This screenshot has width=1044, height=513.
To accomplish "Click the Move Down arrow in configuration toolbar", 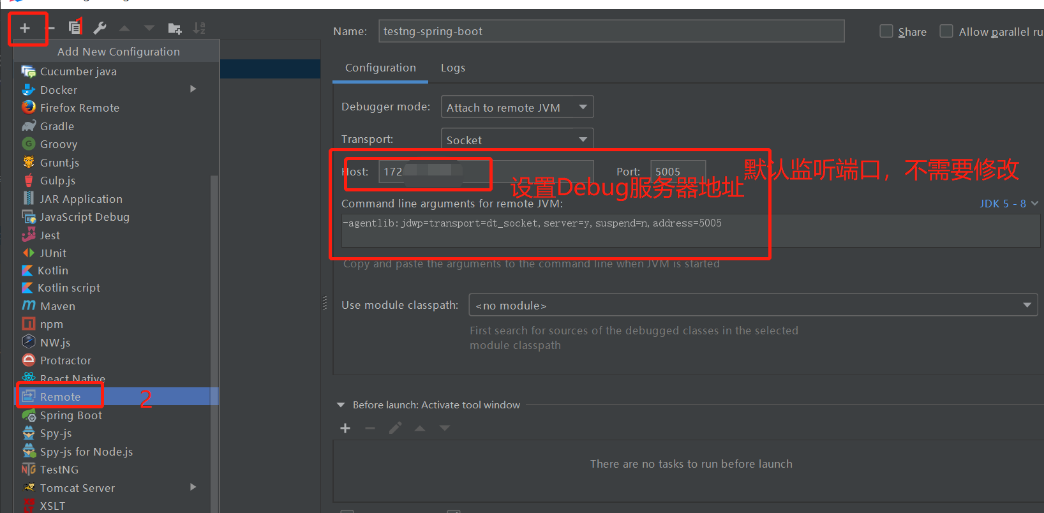I will click(149, 28).
